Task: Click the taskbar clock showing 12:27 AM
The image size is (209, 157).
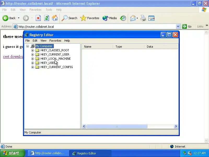Action: 199,153
